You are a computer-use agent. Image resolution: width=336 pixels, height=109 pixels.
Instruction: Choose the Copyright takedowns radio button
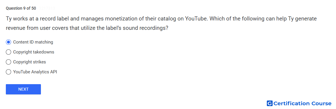8,52
